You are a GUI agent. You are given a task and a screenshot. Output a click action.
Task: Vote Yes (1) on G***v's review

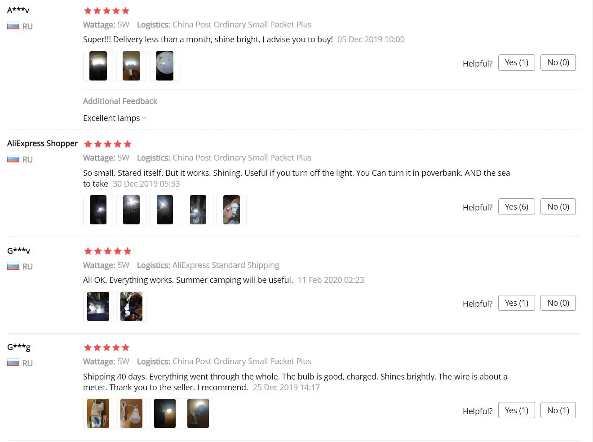[517, 303]
